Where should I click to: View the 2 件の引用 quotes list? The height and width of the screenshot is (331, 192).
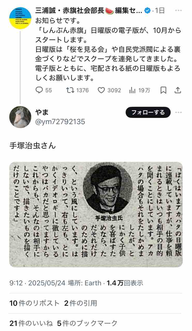80,303
